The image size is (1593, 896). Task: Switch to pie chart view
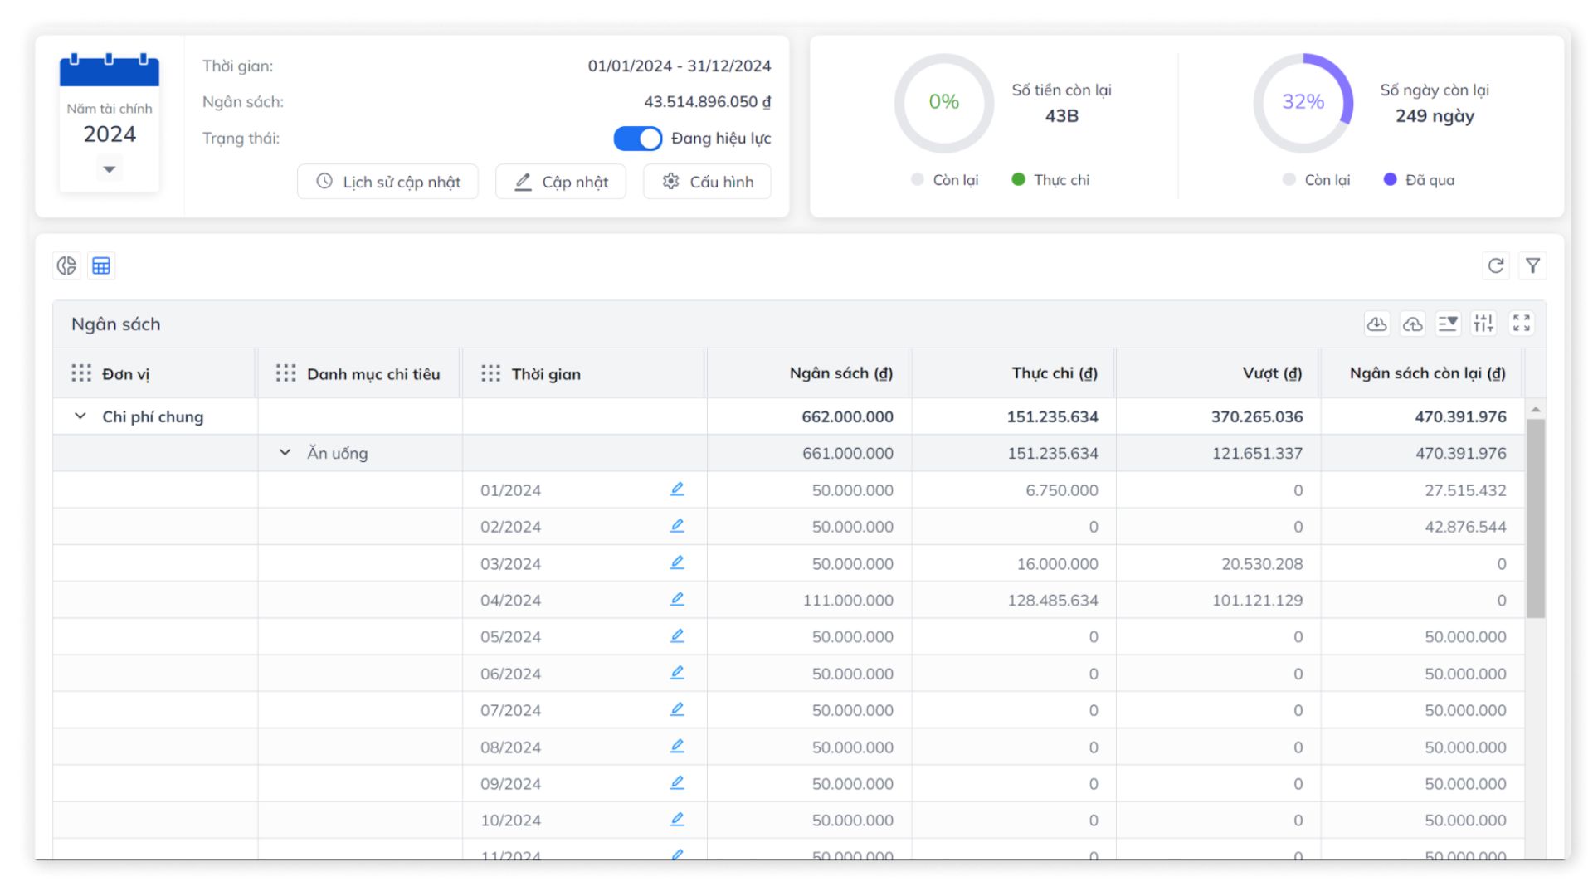(x=66, y=265)
